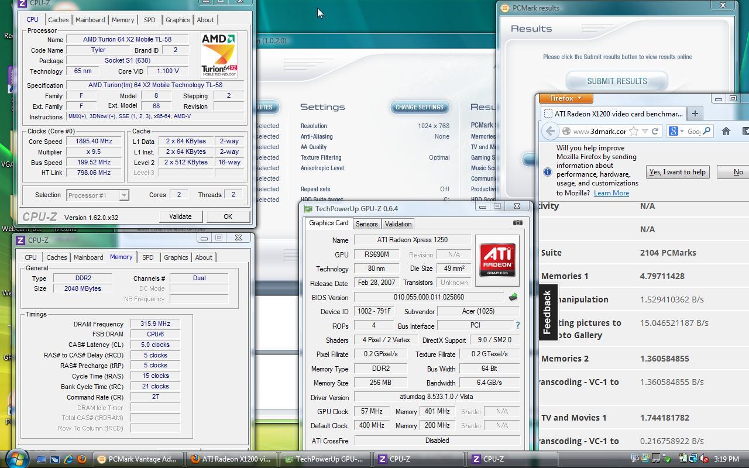
Task: Click the Bus Interface question mark in GPU-Z
Action: 517,325
